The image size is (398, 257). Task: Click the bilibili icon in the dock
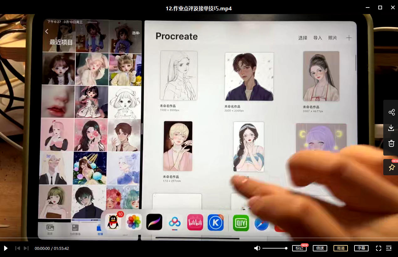(195, 222)
